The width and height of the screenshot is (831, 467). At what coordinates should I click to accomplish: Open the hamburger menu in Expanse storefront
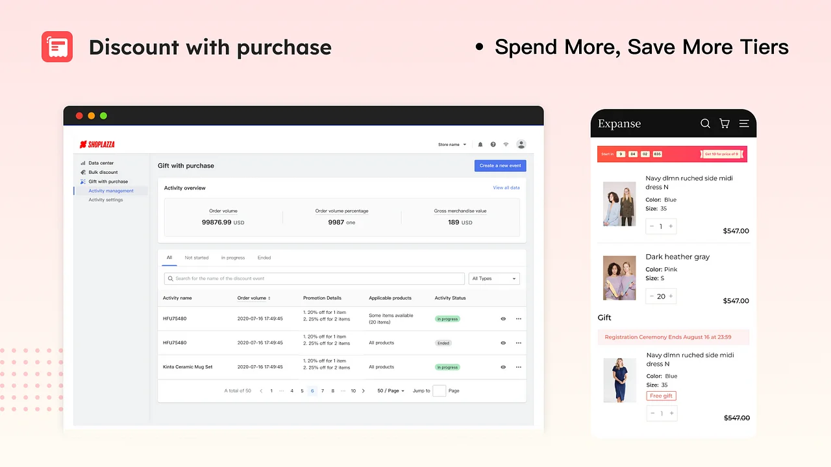[743, 123]
